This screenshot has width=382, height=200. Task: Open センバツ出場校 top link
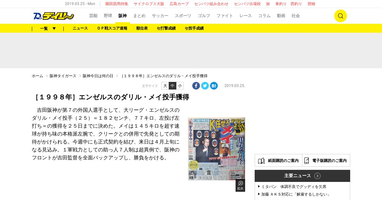pyautogui.click(x=247, y=4)
